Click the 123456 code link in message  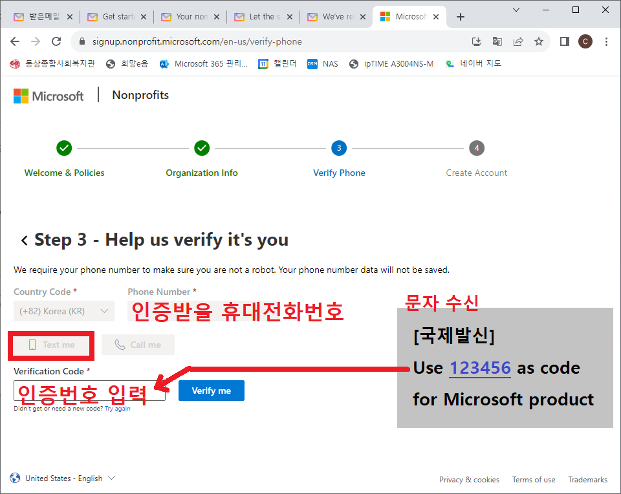[480, 368]
